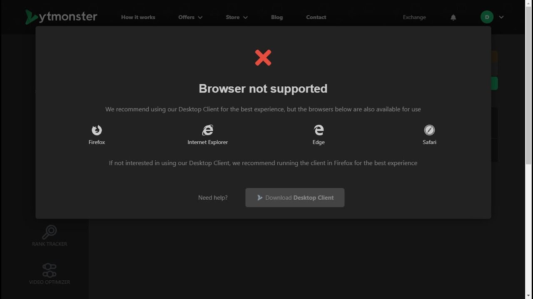Expand the Offers dropdown menu
This screenshot has width=533, height=299.
coord(190,17)
